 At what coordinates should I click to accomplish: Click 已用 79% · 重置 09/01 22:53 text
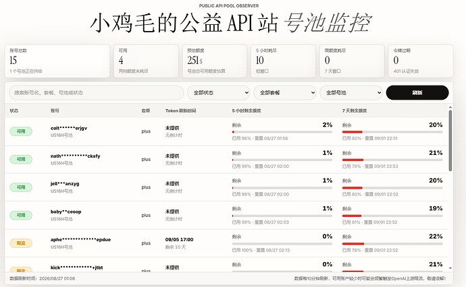click(370, 166)
